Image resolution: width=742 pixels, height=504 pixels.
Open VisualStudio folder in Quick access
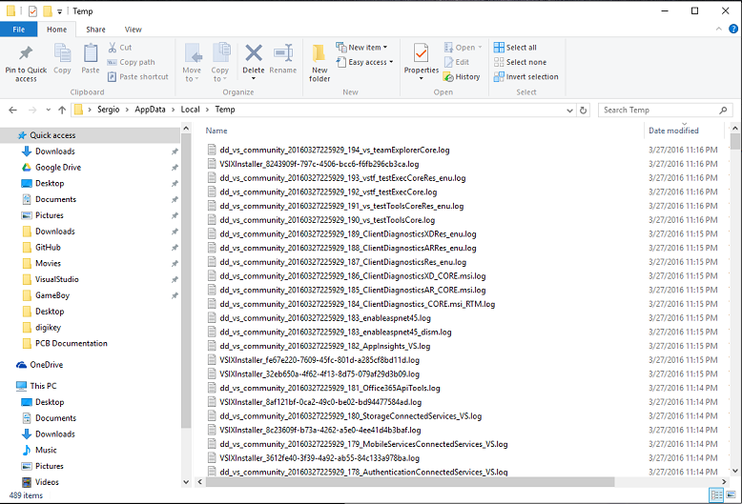tap(57, 279)
